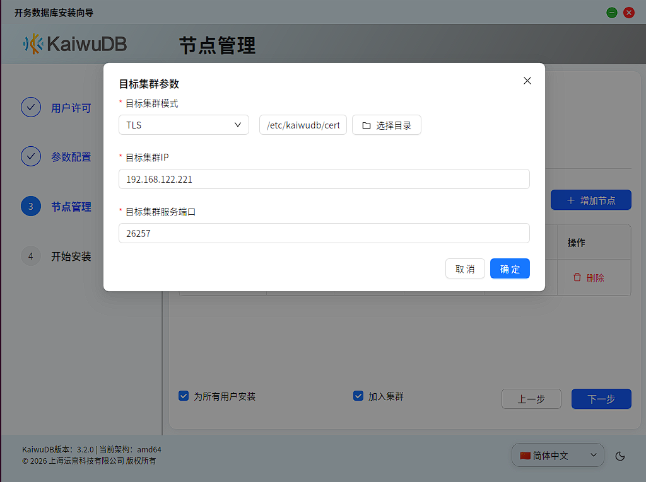The height and width of the screenshot is (482, 646).
Task: Click the checkmark circle beside 参数配置
Action: (x=31, y=156)
